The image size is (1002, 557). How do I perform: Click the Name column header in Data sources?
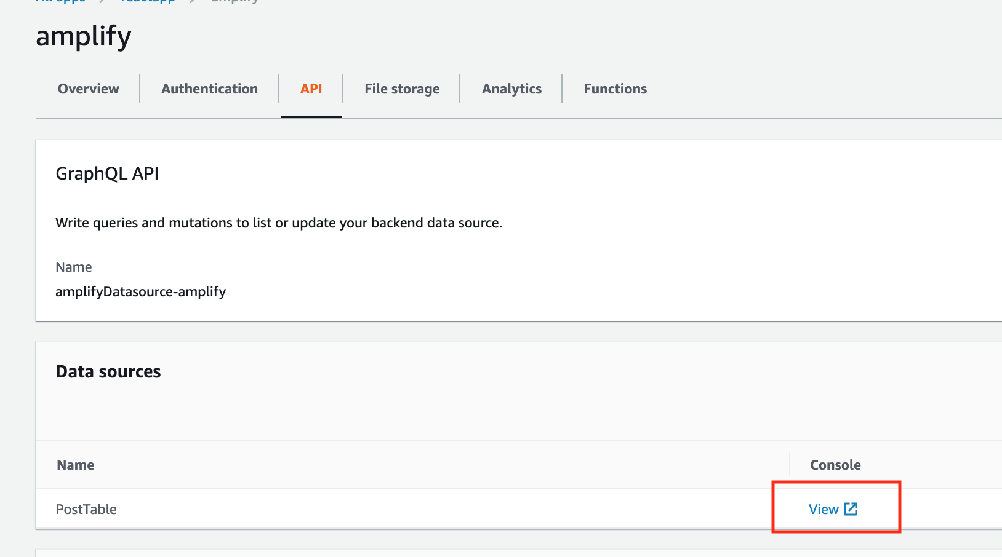[76, 465]
